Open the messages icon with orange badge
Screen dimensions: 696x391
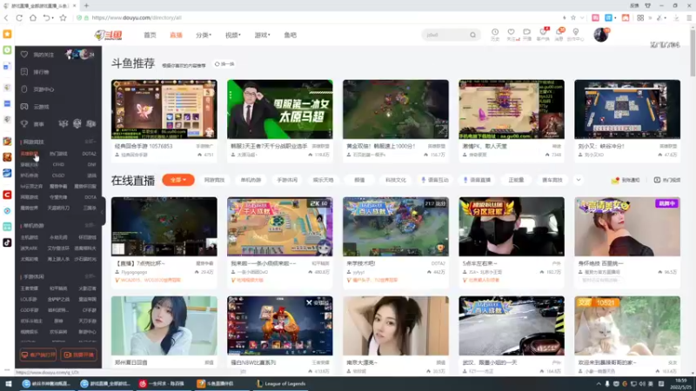559,31
